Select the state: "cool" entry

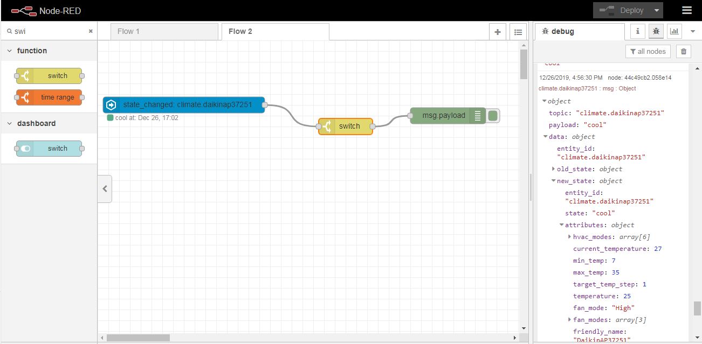[590, 213]
